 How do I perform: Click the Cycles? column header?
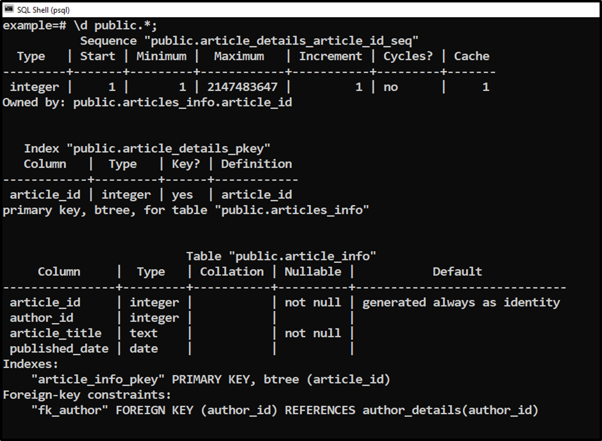tap(408, 56)
